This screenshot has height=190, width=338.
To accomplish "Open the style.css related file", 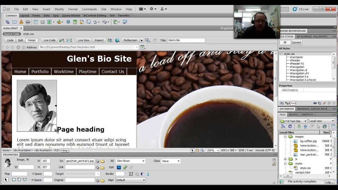I will point(28,34).
